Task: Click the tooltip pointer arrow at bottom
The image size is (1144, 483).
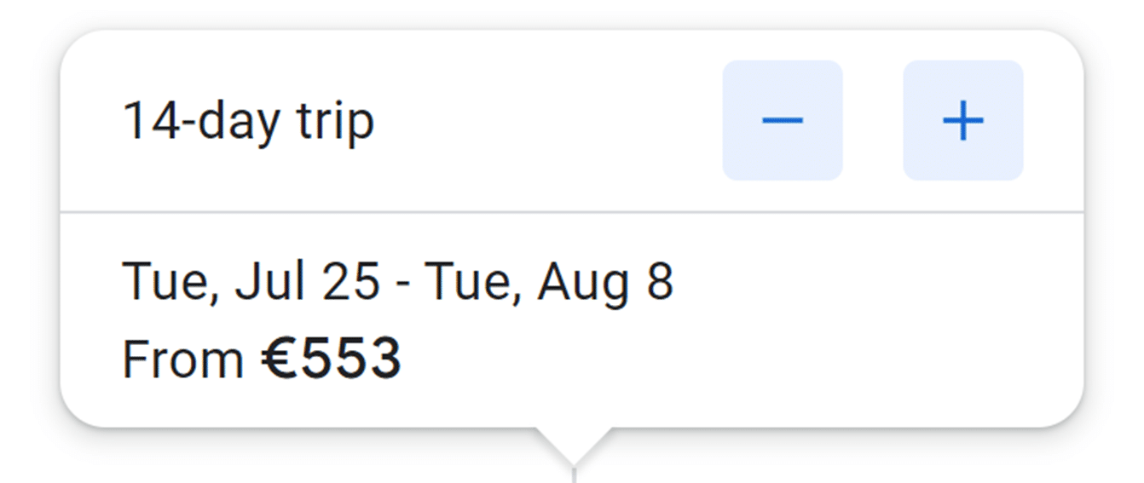Action: coord(573,445)
